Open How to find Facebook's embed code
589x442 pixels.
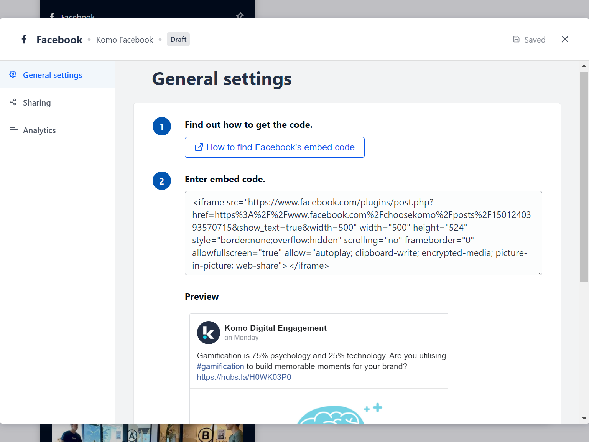click(280, 147)
